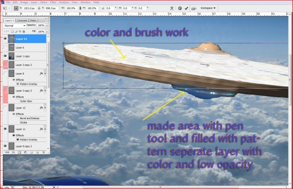
Task: Click the add layer mask icon
Action: click(20, 152)
